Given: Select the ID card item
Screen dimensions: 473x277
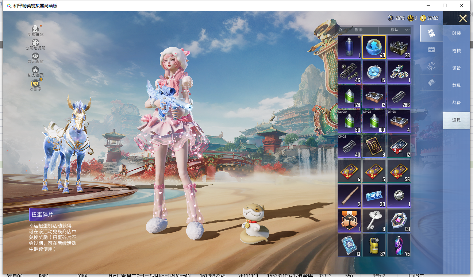Looking at the screenshot, I should [x=374, y=146].
